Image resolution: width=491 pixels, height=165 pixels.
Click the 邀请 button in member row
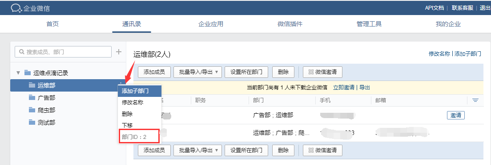tap(455, 115)
